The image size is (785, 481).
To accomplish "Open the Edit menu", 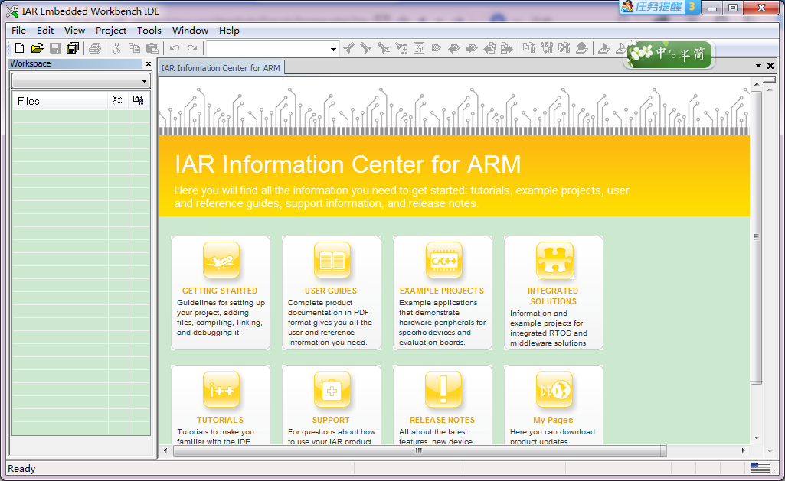I will tap(45, 30).
